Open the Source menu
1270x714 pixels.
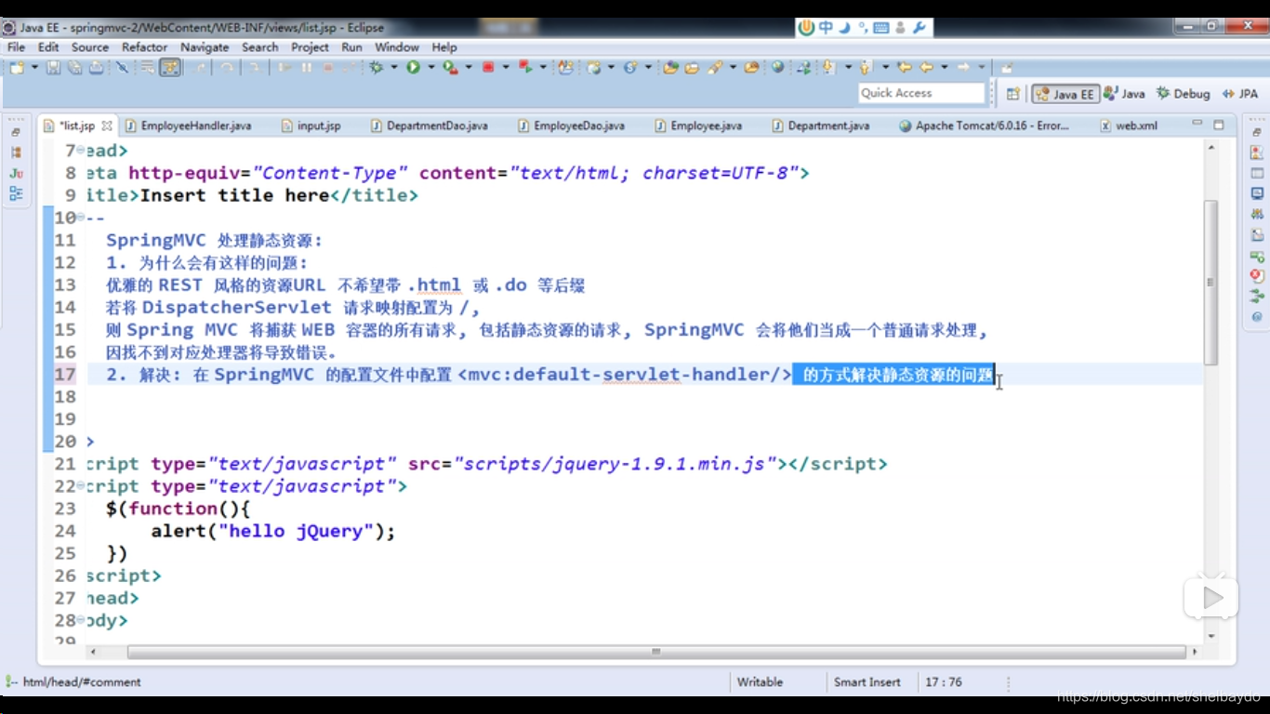(90, 46)
